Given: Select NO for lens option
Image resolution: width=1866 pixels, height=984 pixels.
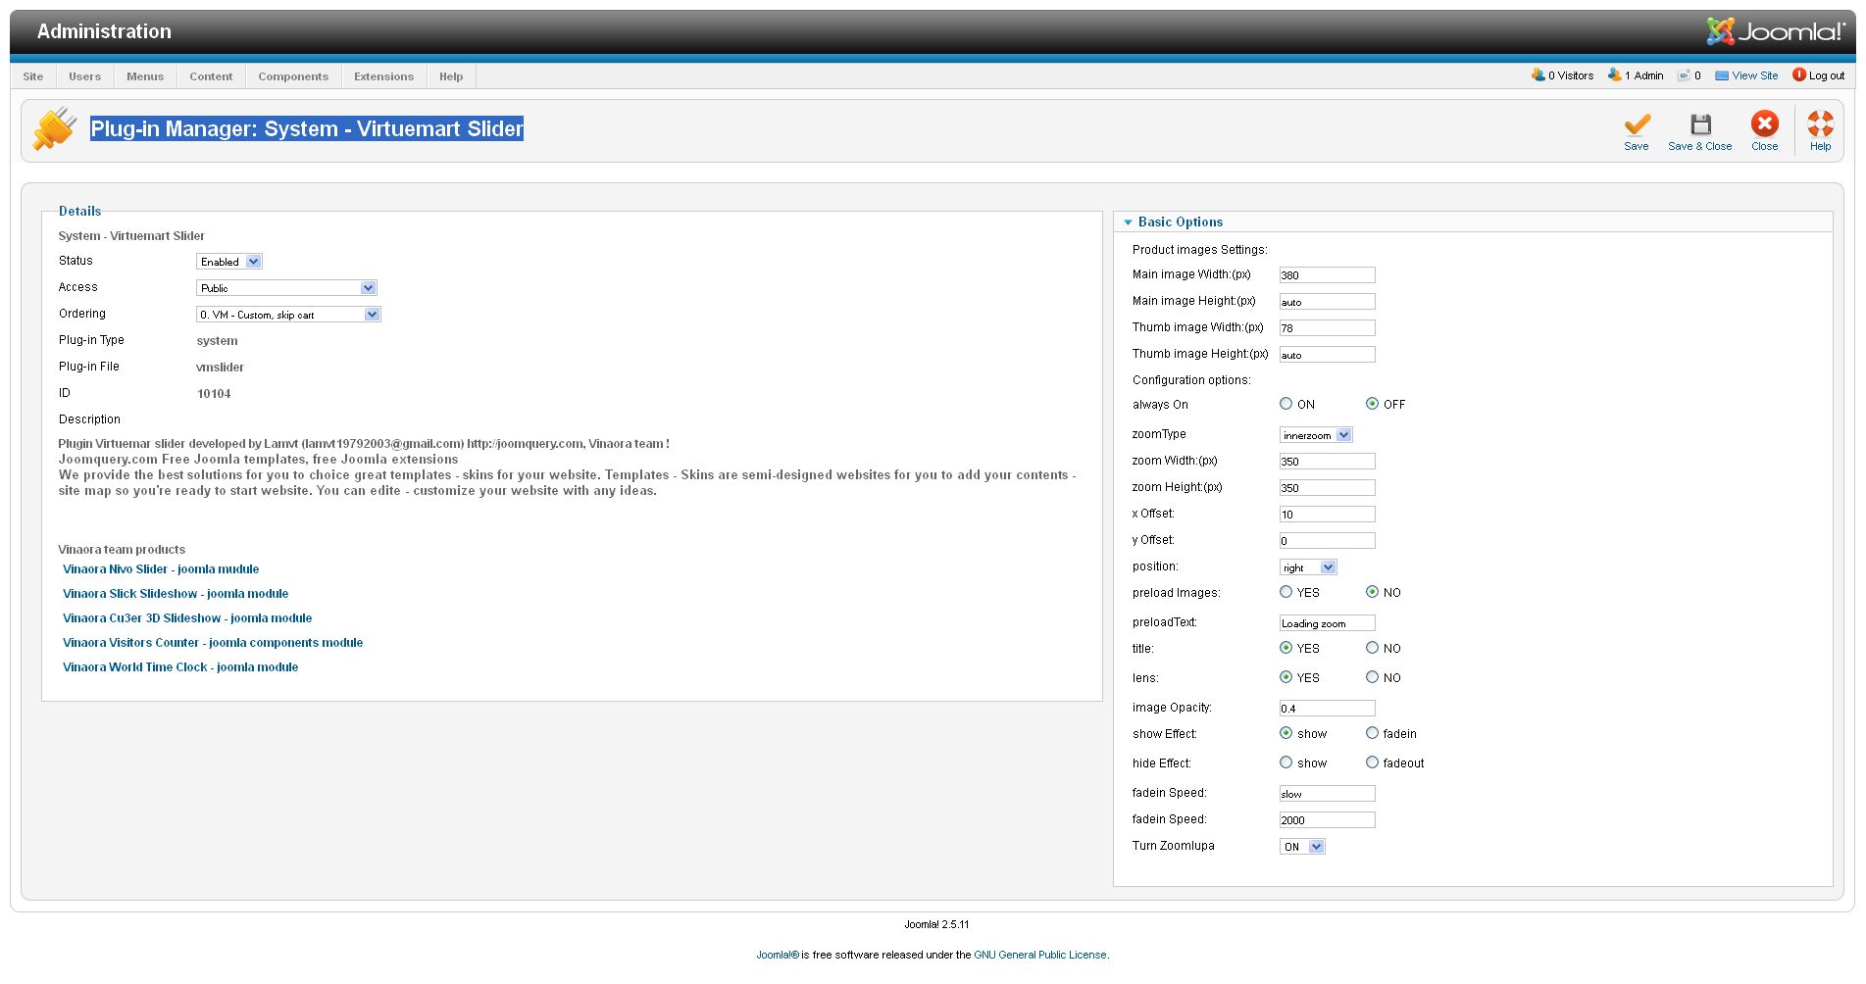Looking at the screenshot, I should 1372,677.
